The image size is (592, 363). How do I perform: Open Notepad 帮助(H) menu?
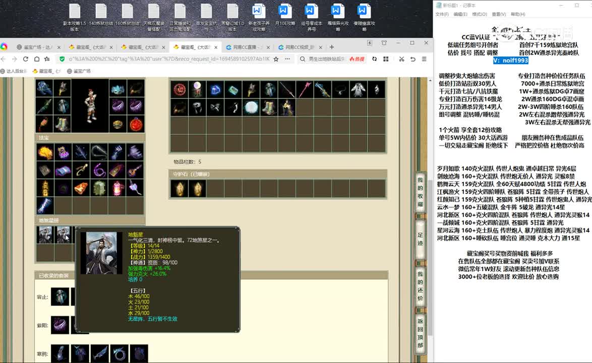pos(518,14)
